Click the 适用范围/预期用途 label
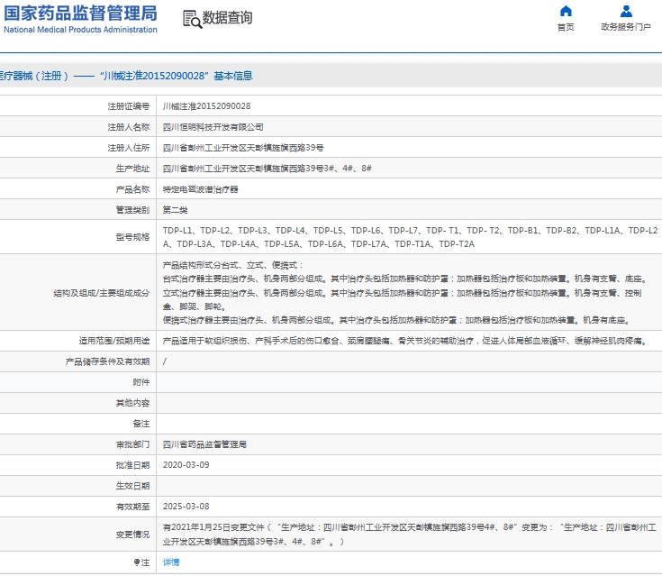Screen dimensions: 662x576 pyautogui.click(x=114, y=341)
